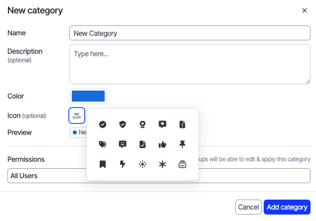This screenshot has height=221, width=316.
Task: Select the verified checkmark badge icon
Action: click(x=103, y=124)
